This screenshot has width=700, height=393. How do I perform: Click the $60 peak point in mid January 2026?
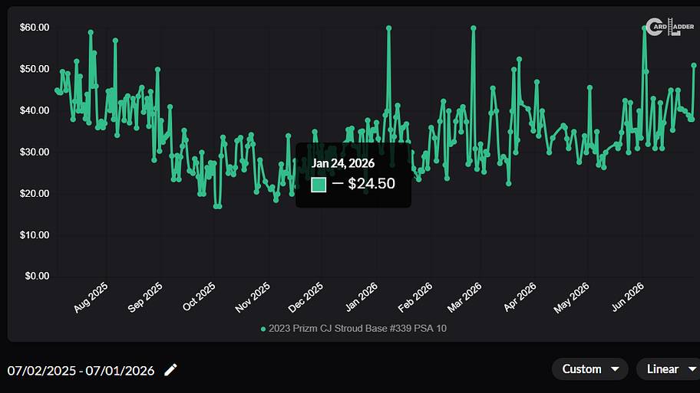[x=389, y=28]
